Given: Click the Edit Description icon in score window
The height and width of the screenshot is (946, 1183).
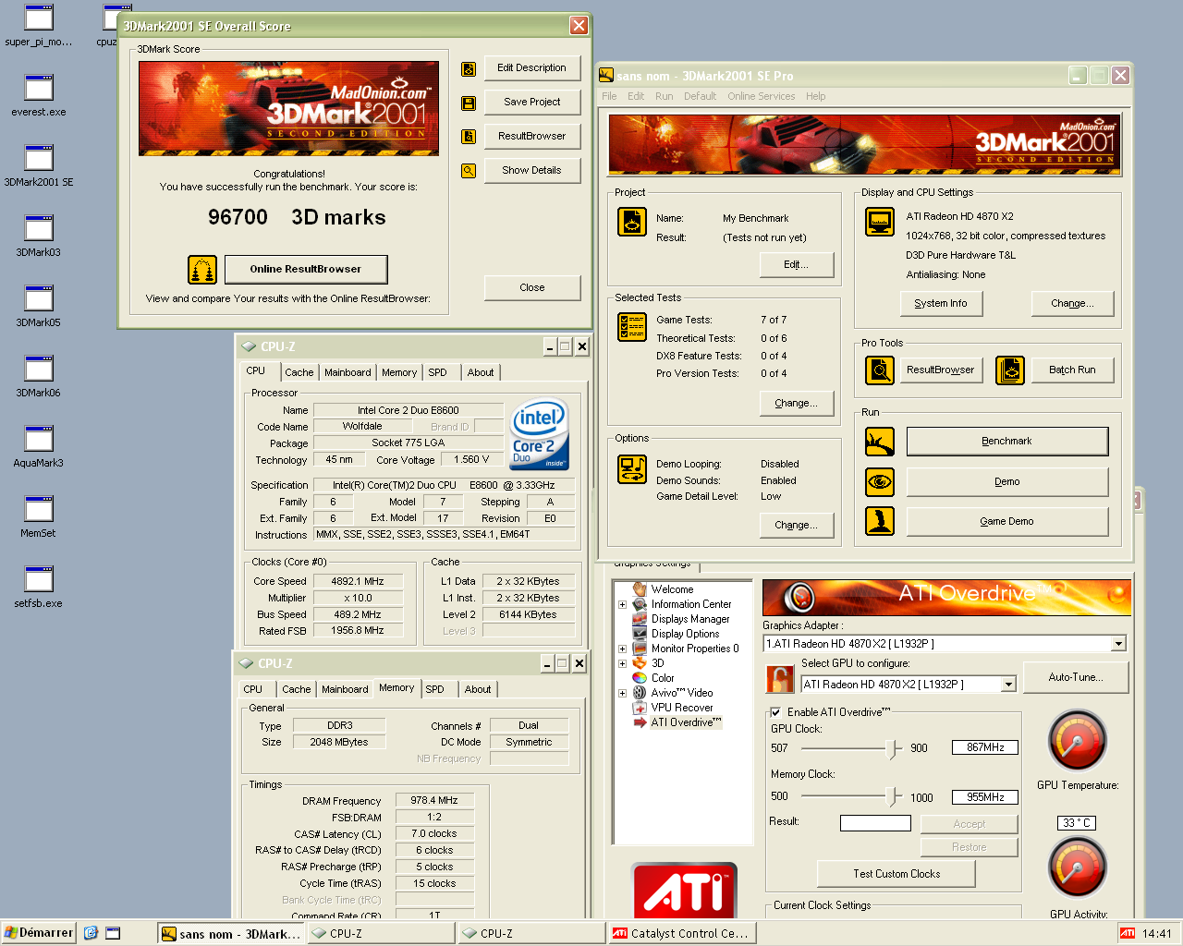Looking at the screenshot, I should tap(469, 68).
